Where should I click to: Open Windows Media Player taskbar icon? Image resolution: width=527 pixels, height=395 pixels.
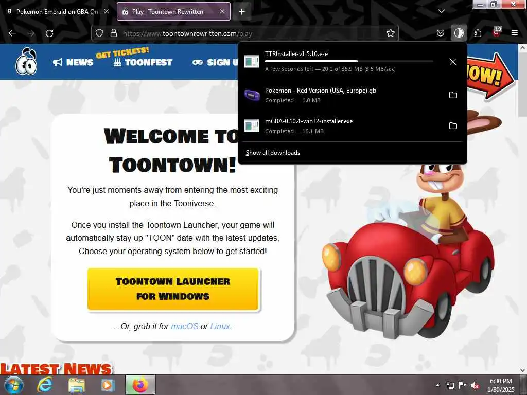108,385
